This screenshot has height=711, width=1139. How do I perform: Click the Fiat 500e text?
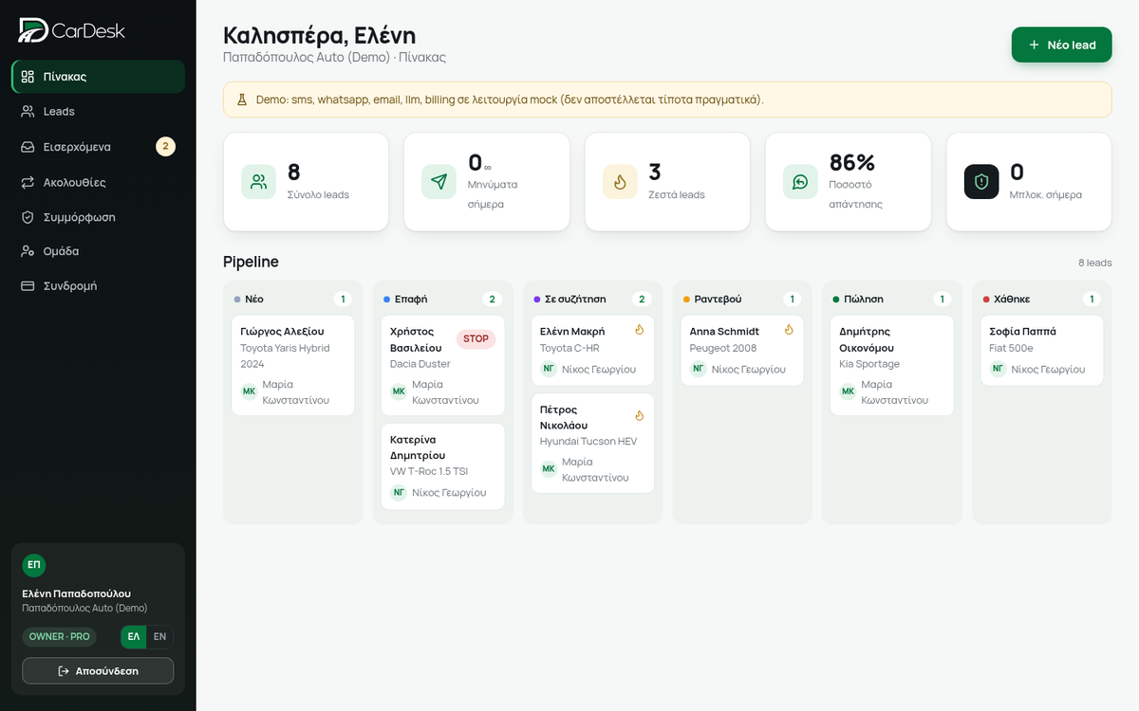pyautogui.click(x=1010, y=348)
